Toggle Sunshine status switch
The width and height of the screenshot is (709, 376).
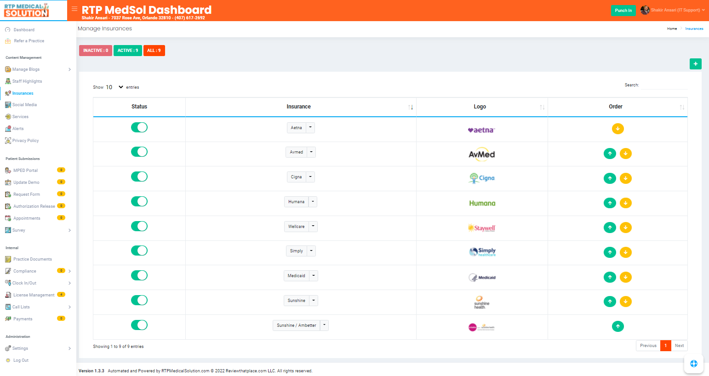click(x=139, y=300)
